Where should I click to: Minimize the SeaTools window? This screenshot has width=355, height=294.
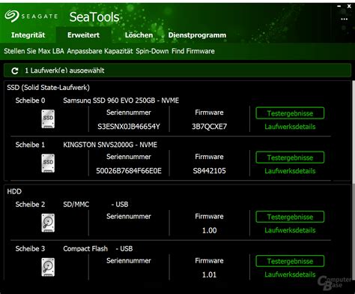[339, 7]
